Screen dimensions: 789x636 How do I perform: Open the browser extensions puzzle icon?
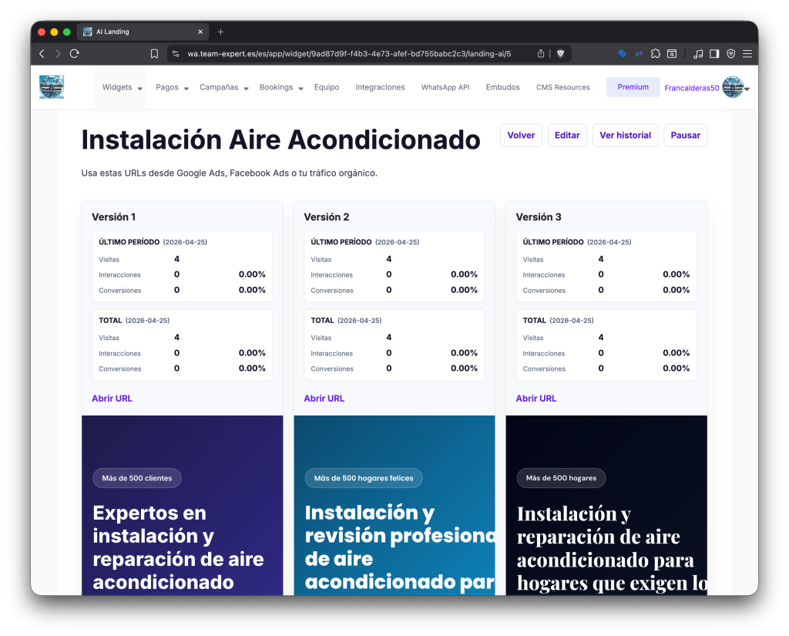coord(655,54)
